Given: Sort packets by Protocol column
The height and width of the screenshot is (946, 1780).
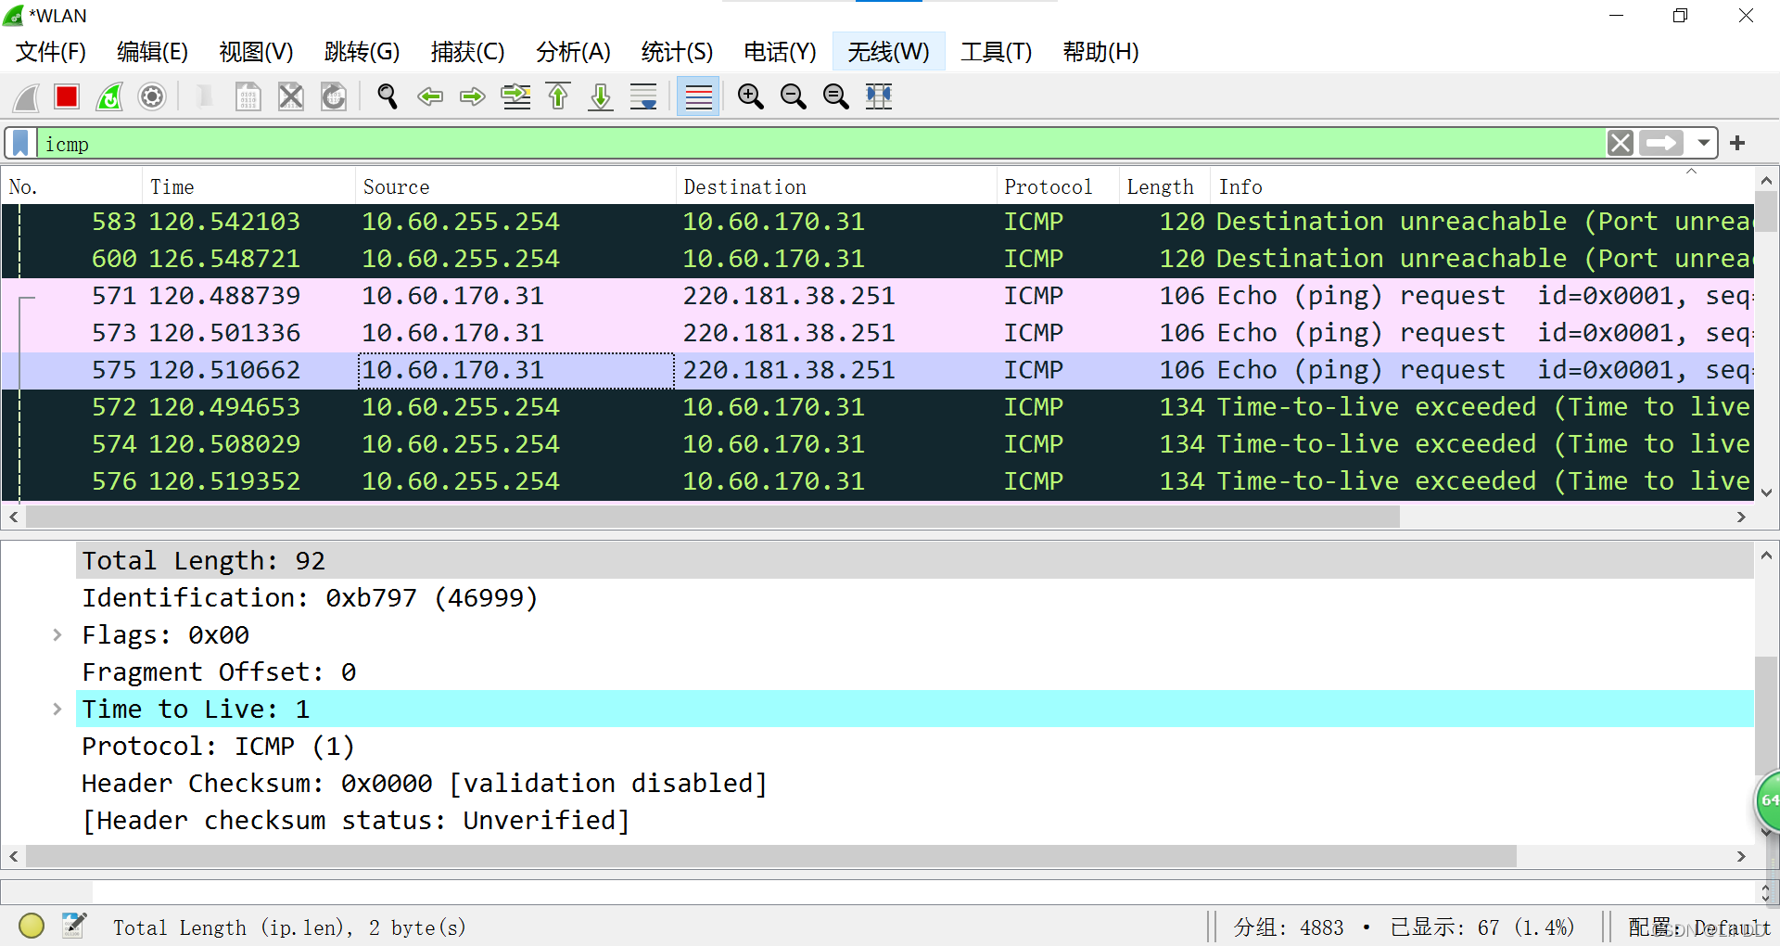Looking at the screenshot, I should coord(1058,187).
